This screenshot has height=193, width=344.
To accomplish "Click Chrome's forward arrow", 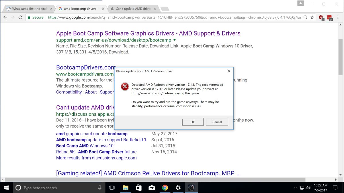I will click(13, 17).
